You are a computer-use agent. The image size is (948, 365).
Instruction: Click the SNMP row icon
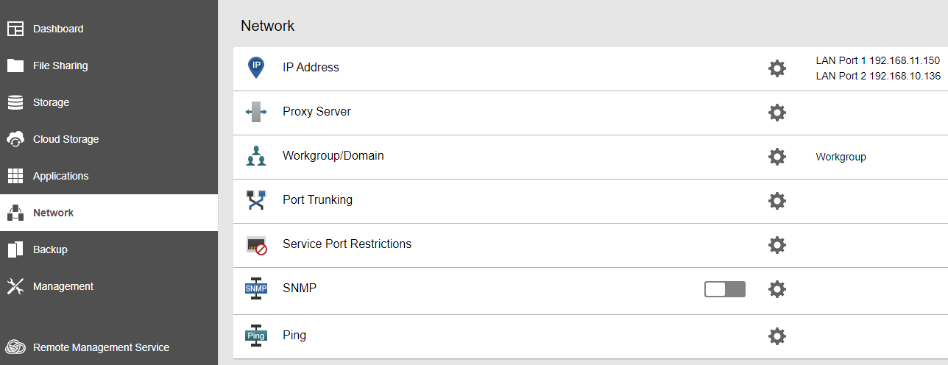[x=256, y=289]
